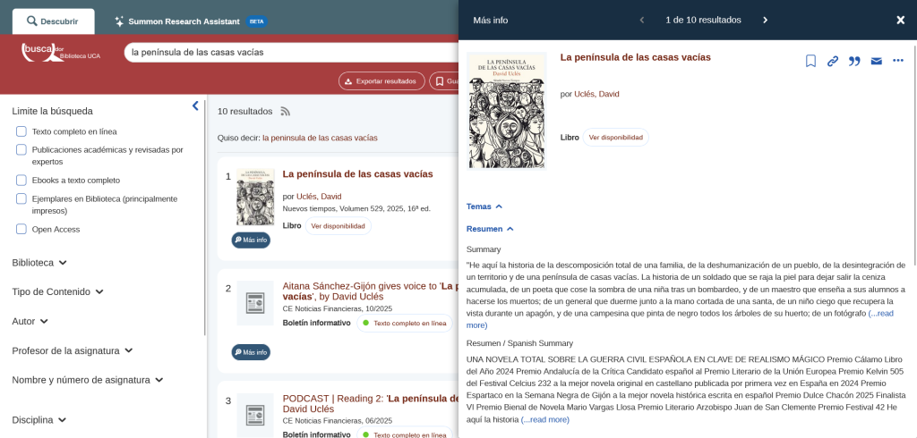
Task: Go to next result arrow
Action: click(765, 20)
